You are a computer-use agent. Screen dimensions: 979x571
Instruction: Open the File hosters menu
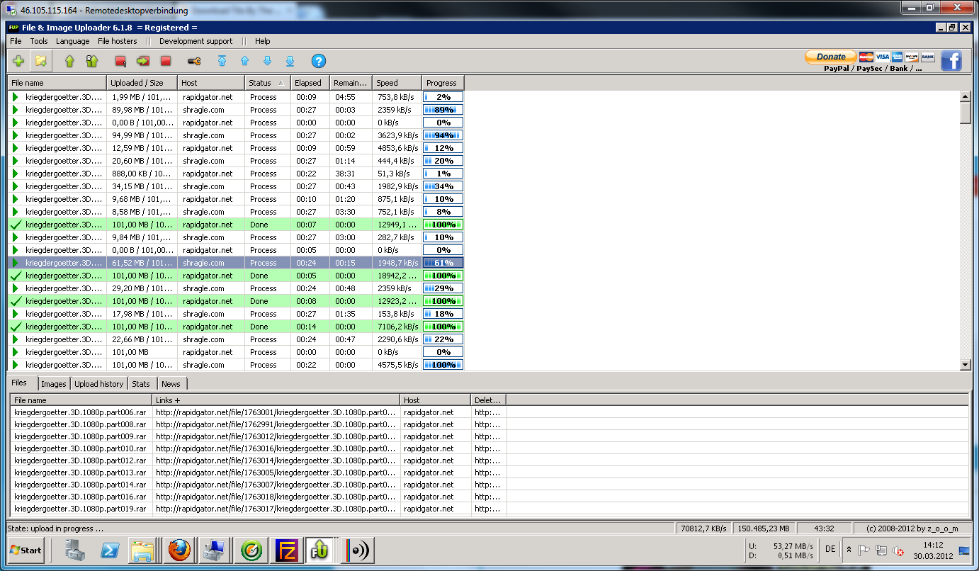(x=117, y=41)
